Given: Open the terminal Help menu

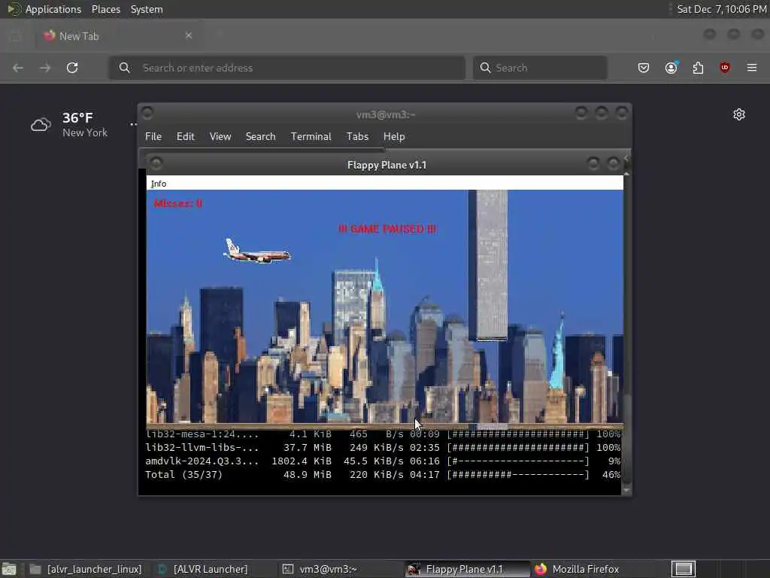Looking at the screenshot, I should [x=394, y=137].
